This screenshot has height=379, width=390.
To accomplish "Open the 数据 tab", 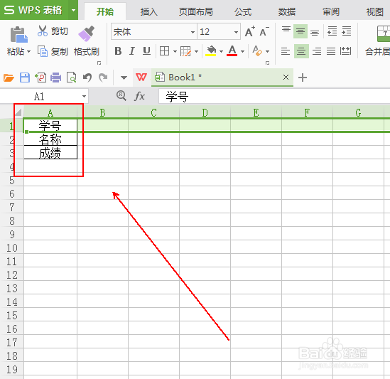I will (x=287, y=11).
